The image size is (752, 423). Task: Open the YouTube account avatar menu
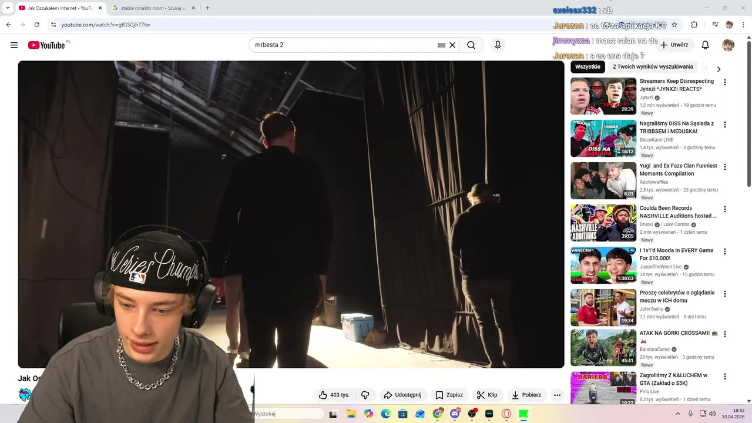click(728, 45)
